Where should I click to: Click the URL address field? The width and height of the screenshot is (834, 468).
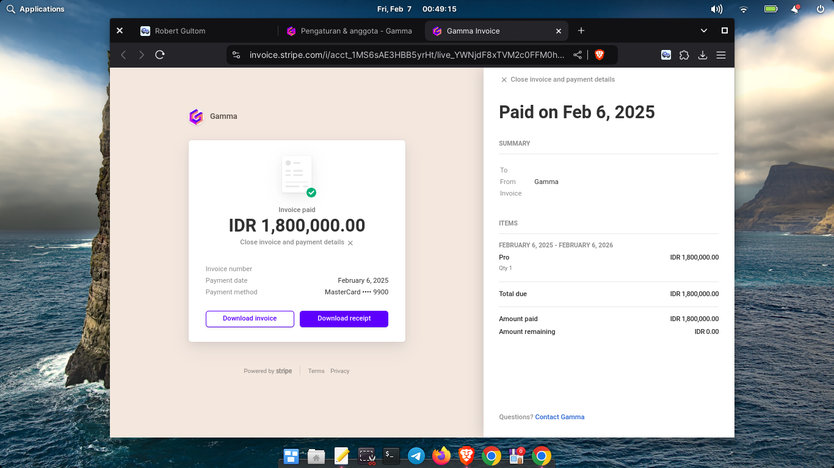click(406, 55)
